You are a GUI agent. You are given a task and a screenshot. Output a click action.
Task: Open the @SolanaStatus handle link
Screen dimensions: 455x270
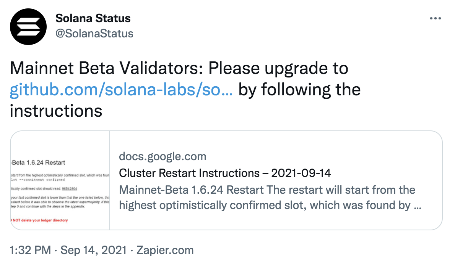tap(94, 34)
